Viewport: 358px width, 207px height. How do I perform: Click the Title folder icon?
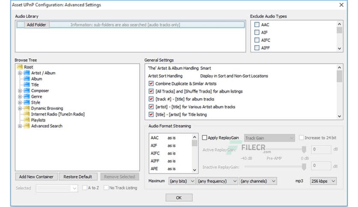pos(27,85)
